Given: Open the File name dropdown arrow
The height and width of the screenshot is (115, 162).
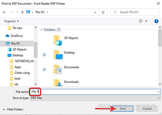Looking at the screenshot, I should (x=159, y=92).
